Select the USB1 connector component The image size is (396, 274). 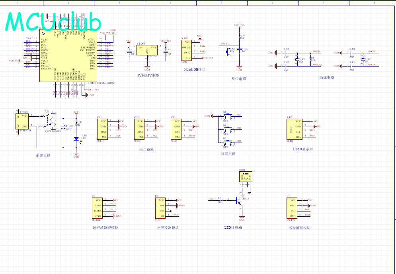(x=246, y=178)
